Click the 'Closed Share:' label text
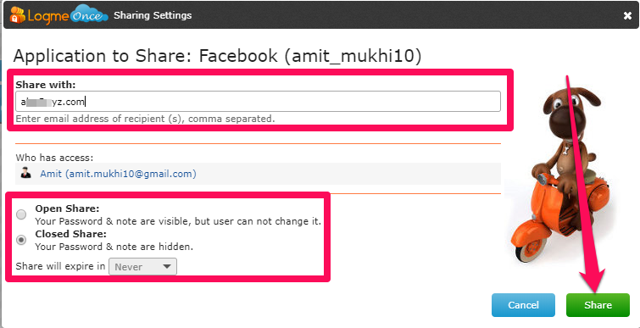This screenshot has width=640, height=328. tap(70, 234)
